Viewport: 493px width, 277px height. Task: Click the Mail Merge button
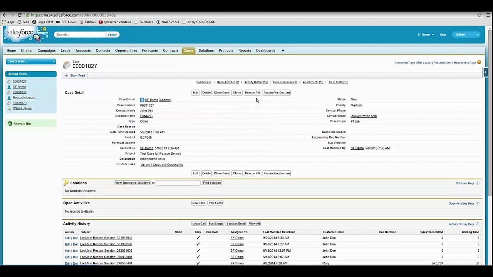pyautogui.click(x=216, y=224)
